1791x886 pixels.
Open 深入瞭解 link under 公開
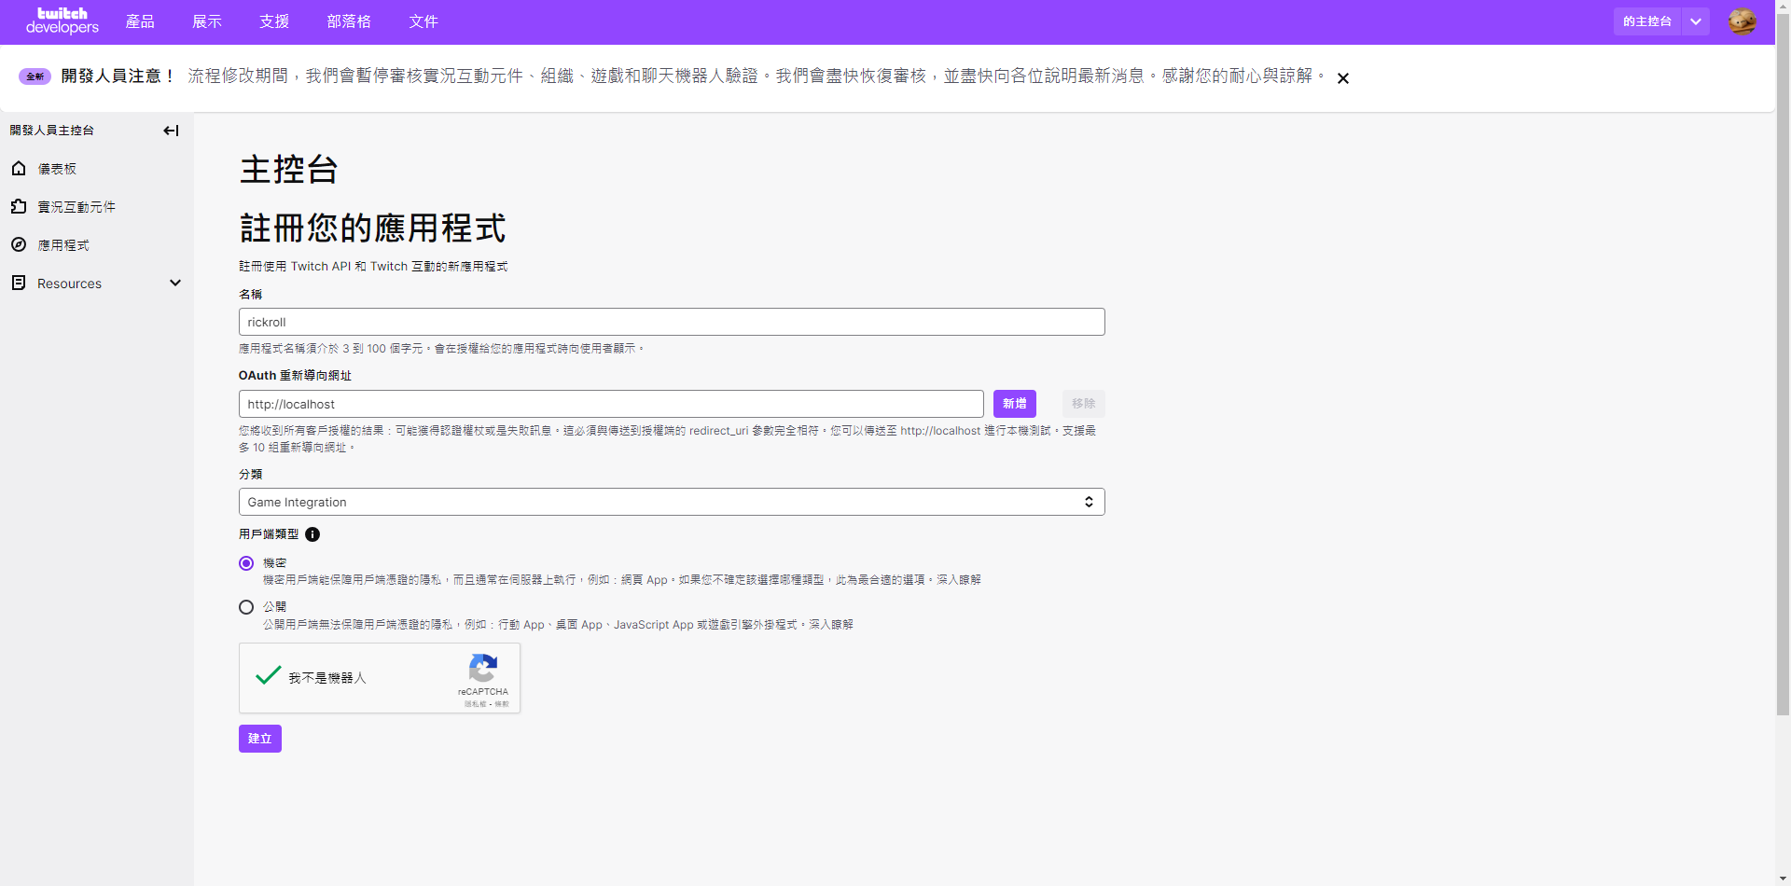tap(831, 625)
